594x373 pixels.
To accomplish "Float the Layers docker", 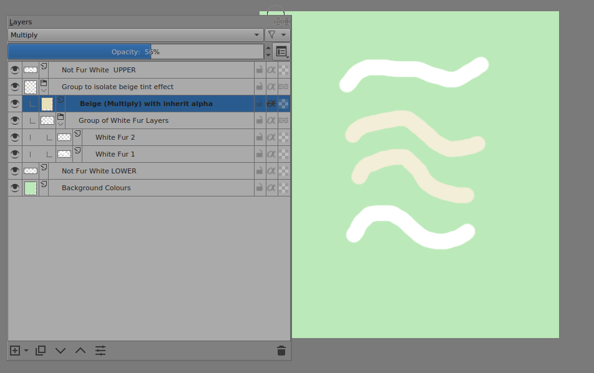I will pyautogui.click(x=278, y=22).
